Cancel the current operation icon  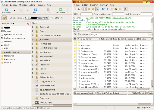112,9
